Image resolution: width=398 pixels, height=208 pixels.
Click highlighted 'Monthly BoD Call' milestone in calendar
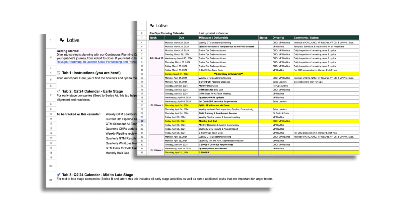coord(228,121)
